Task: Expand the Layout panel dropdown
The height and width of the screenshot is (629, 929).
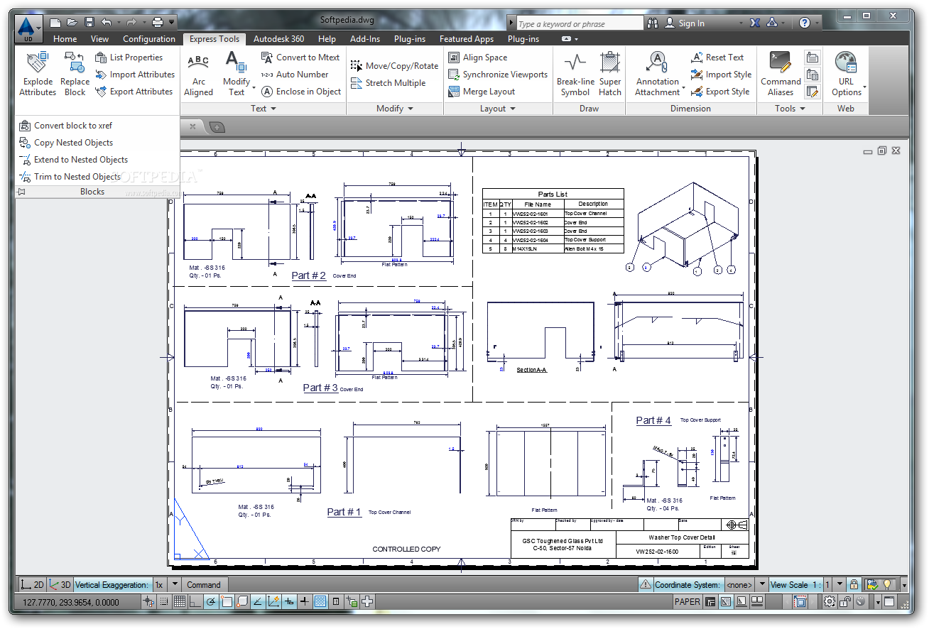Action: [x=498, y=109]
